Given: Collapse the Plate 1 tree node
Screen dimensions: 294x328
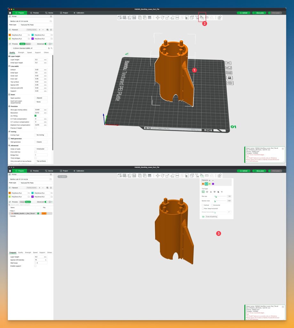Looking at the screenshot, I should click(x=9, y=211).
